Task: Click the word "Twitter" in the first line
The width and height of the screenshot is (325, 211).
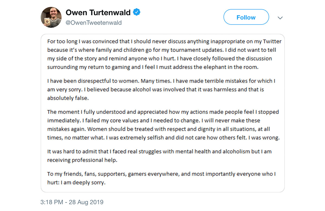Action: (x=272, y=41)
